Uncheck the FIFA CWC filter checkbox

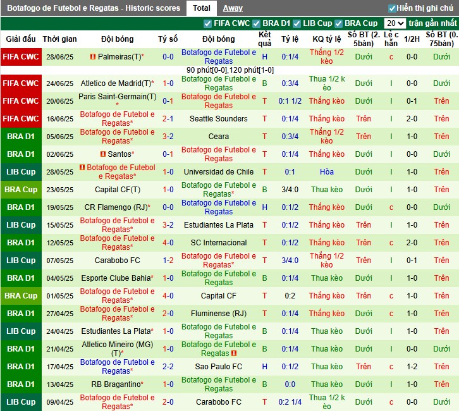[x=207, y=23]
